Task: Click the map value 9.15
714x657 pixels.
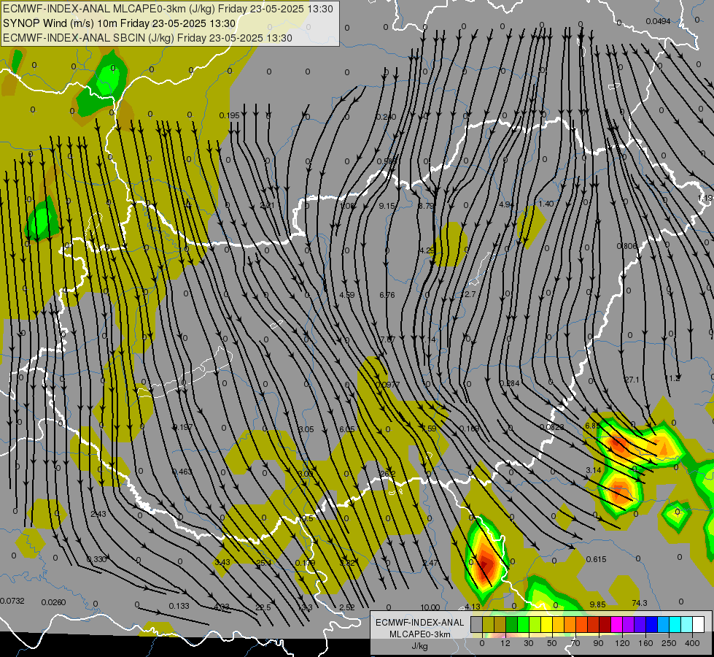Action: pyautogui.click(x=387, y=206)
